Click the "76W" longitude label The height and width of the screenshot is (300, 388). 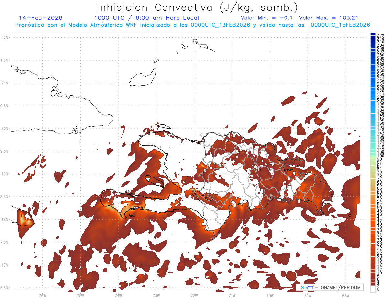click(x=42, y=295)
